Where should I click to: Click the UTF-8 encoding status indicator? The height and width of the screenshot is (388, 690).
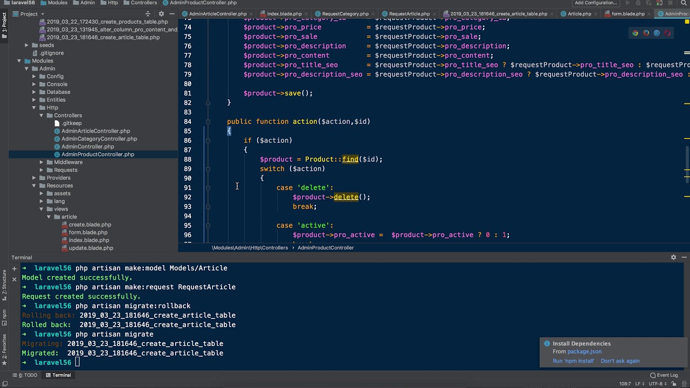658,384
